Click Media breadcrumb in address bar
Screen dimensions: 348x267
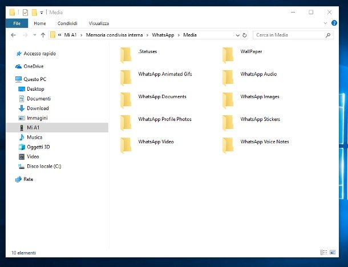tap(190, 35)
